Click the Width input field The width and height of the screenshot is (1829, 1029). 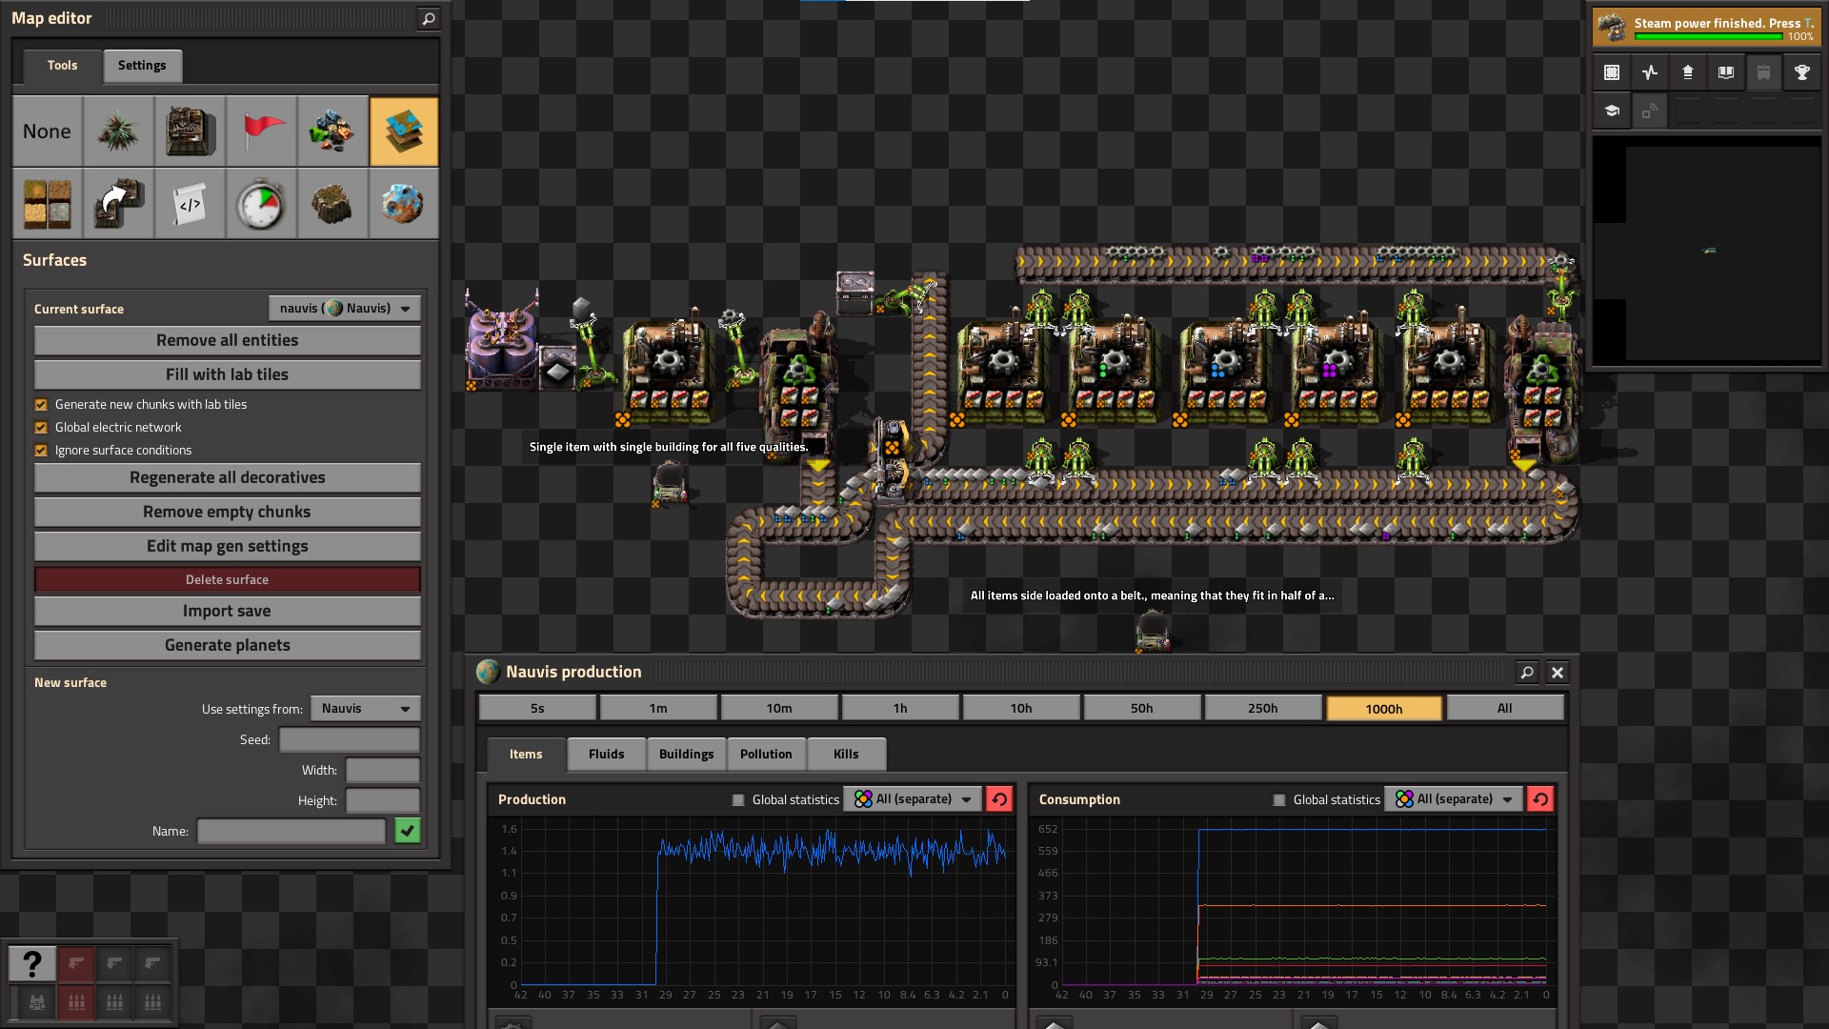(x=383, y=771)
